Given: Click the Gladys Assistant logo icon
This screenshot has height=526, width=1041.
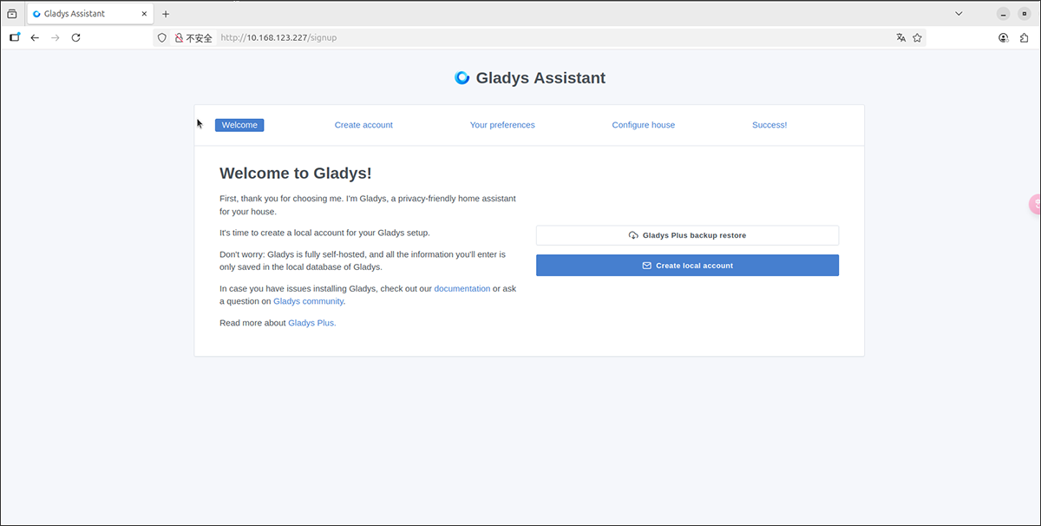Looking at the screenshot, I should (x=462, y=77).
